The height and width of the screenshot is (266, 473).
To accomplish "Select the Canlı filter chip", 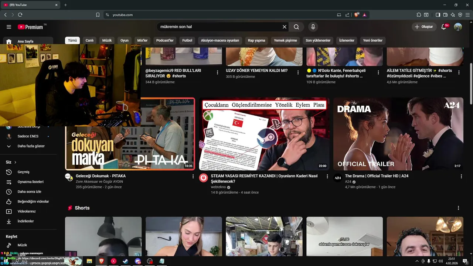I will 89,40.
